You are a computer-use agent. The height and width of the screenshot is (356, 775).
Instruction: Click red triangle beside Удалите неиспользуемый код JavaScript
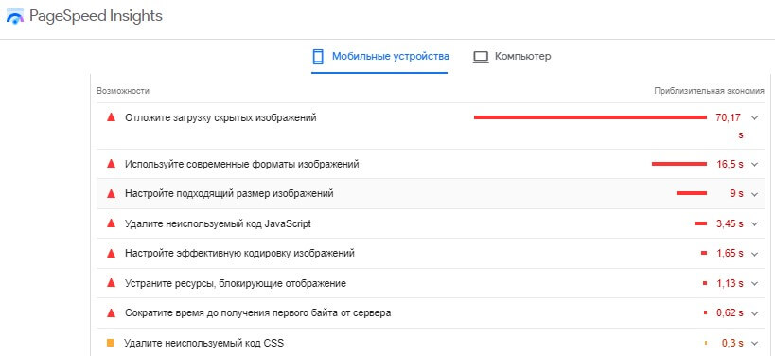coord(112,223)
